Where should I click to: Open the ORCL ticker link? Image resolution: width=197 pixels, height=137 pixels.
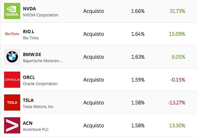tap(29, 77)
